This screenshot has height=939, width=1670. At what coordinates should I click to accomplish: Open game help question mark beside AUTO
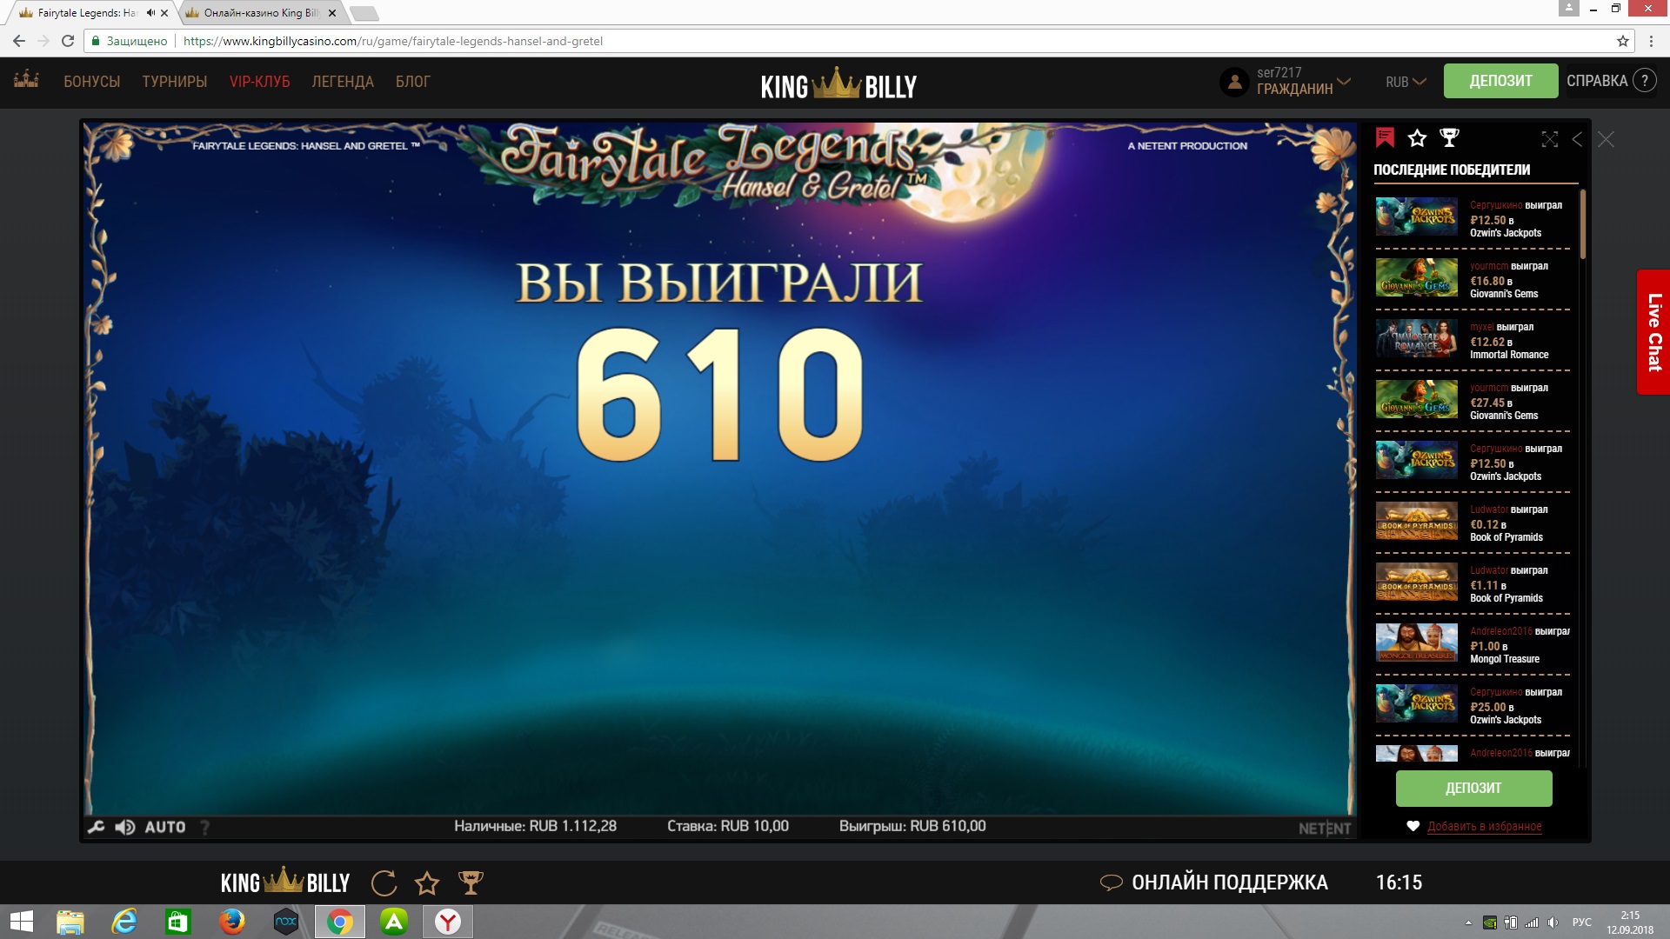205,827
